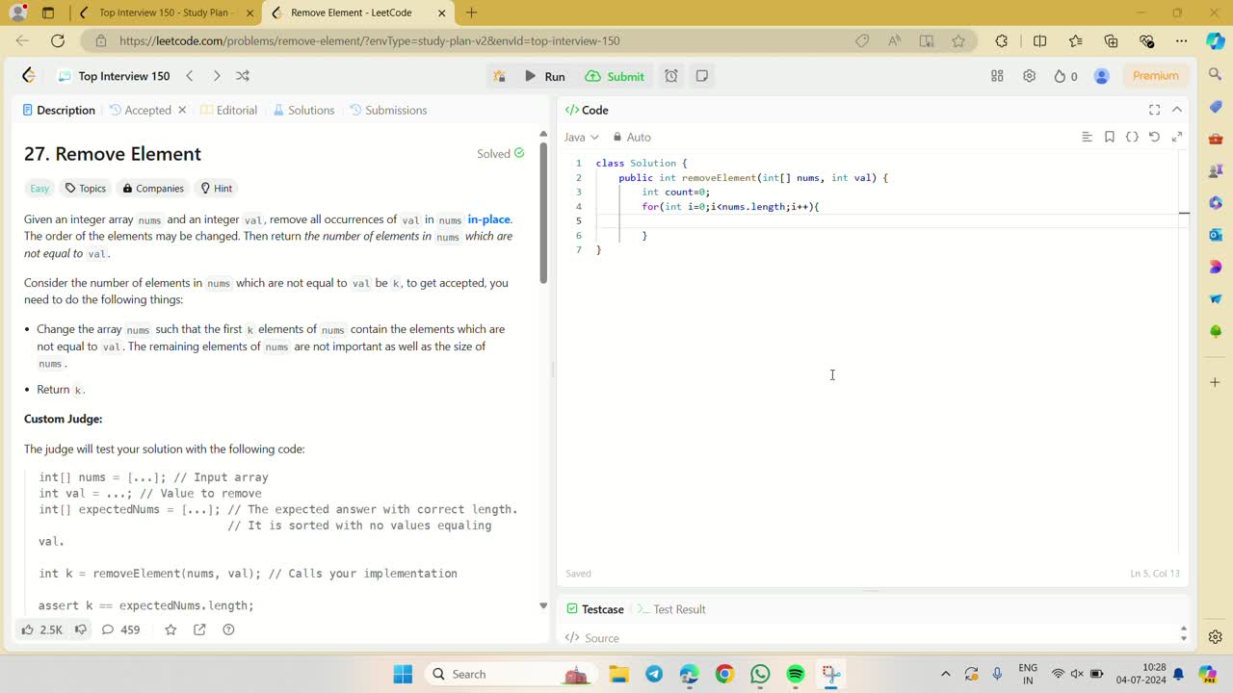Open the Top Interview 150 browser tab
The width and height of the screenshot is (1233, 693).
tap(166, 13)
